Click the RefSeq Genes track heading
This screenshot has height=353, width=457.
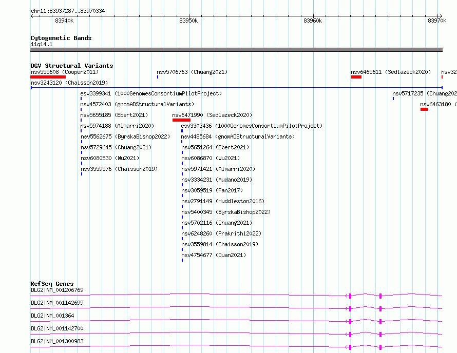[x=52, y=284]
